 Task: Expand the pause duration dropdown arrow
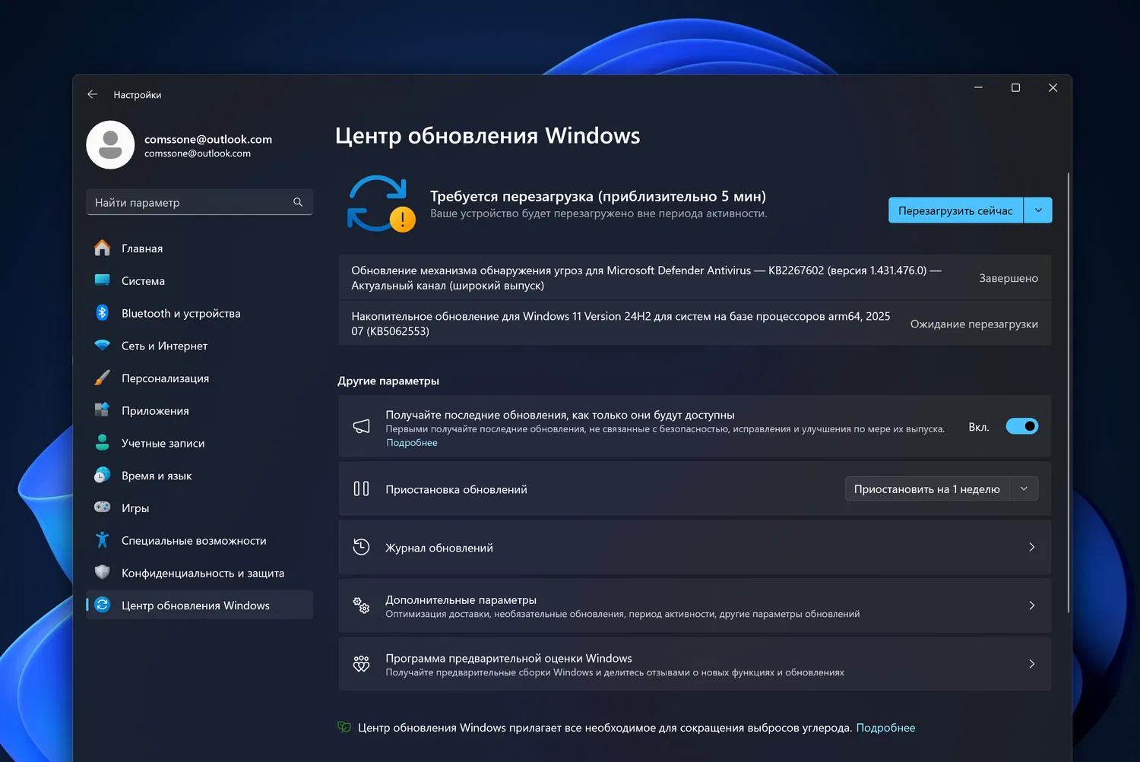(x=1024, y=489)
